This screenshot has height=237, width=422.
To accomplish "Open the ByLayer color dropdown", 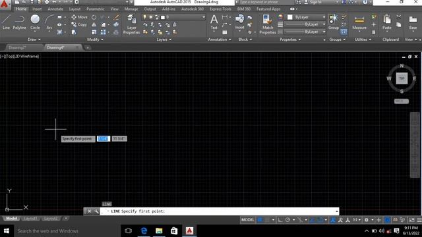I will coord(324,17).
